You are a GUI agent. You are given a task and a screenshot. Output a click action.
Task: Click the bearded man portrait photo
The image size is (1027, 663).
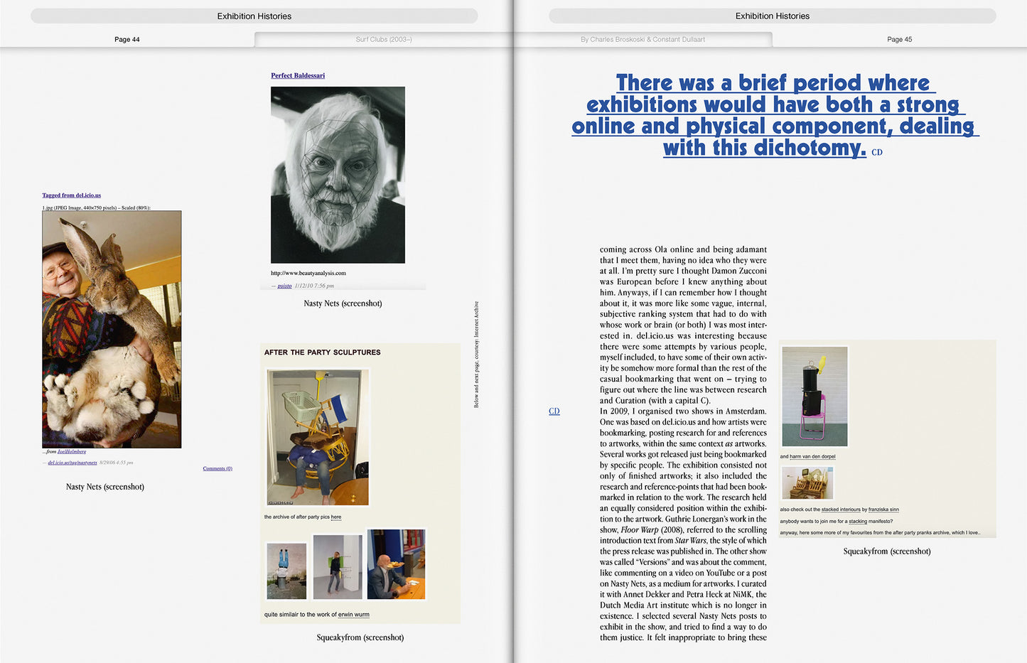[x=338, y=175]
